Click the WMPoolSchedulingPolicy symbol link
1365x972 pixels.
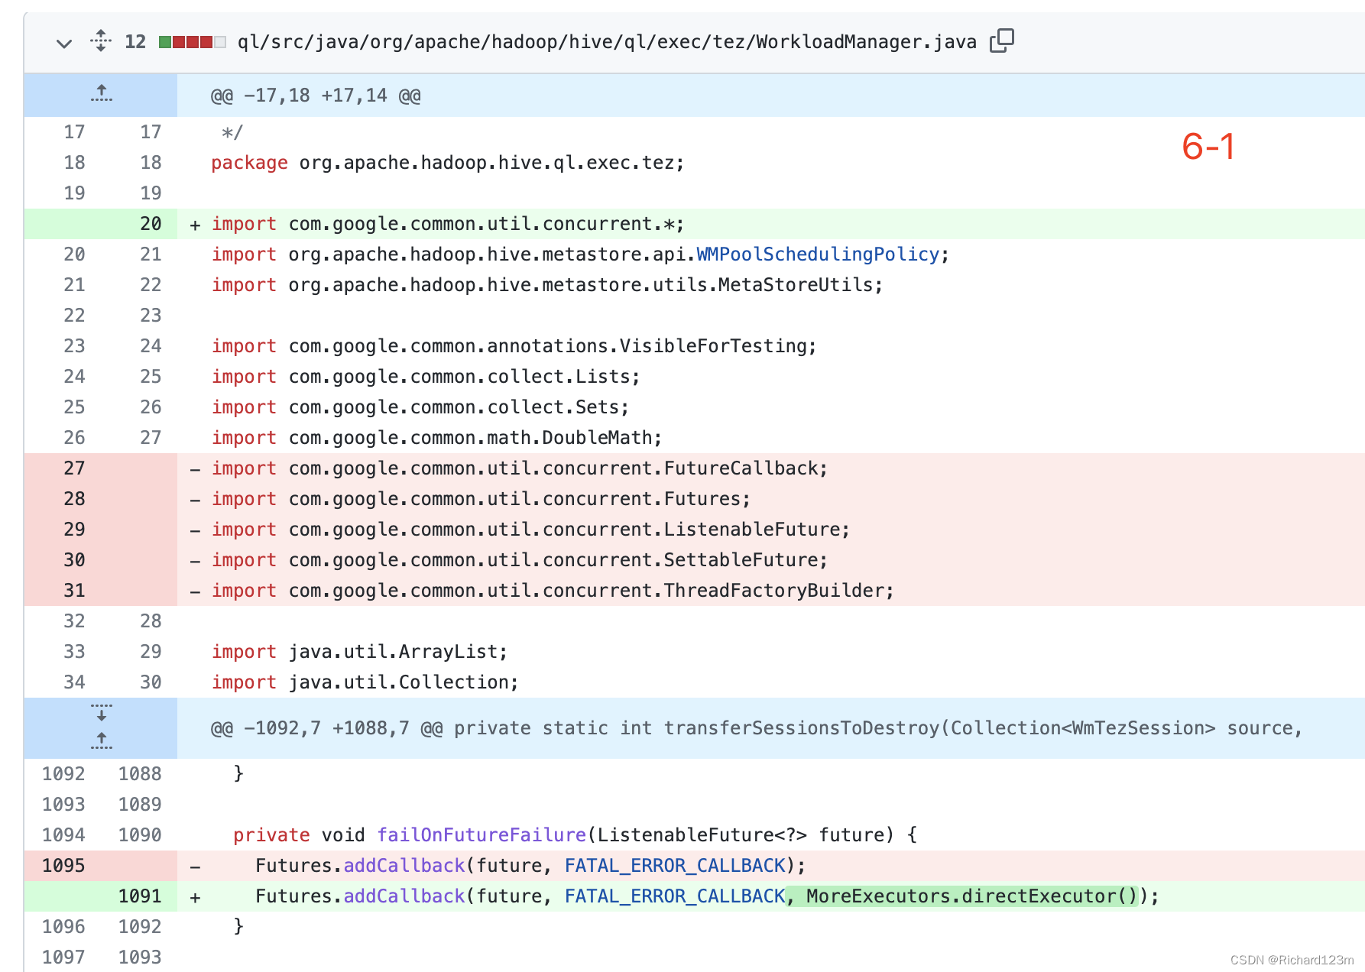pyautogui.click(x=817, y=254)
